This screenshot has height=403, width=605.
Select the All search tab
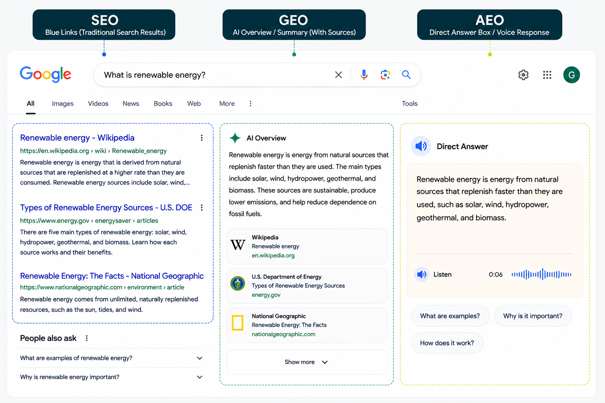30,104
